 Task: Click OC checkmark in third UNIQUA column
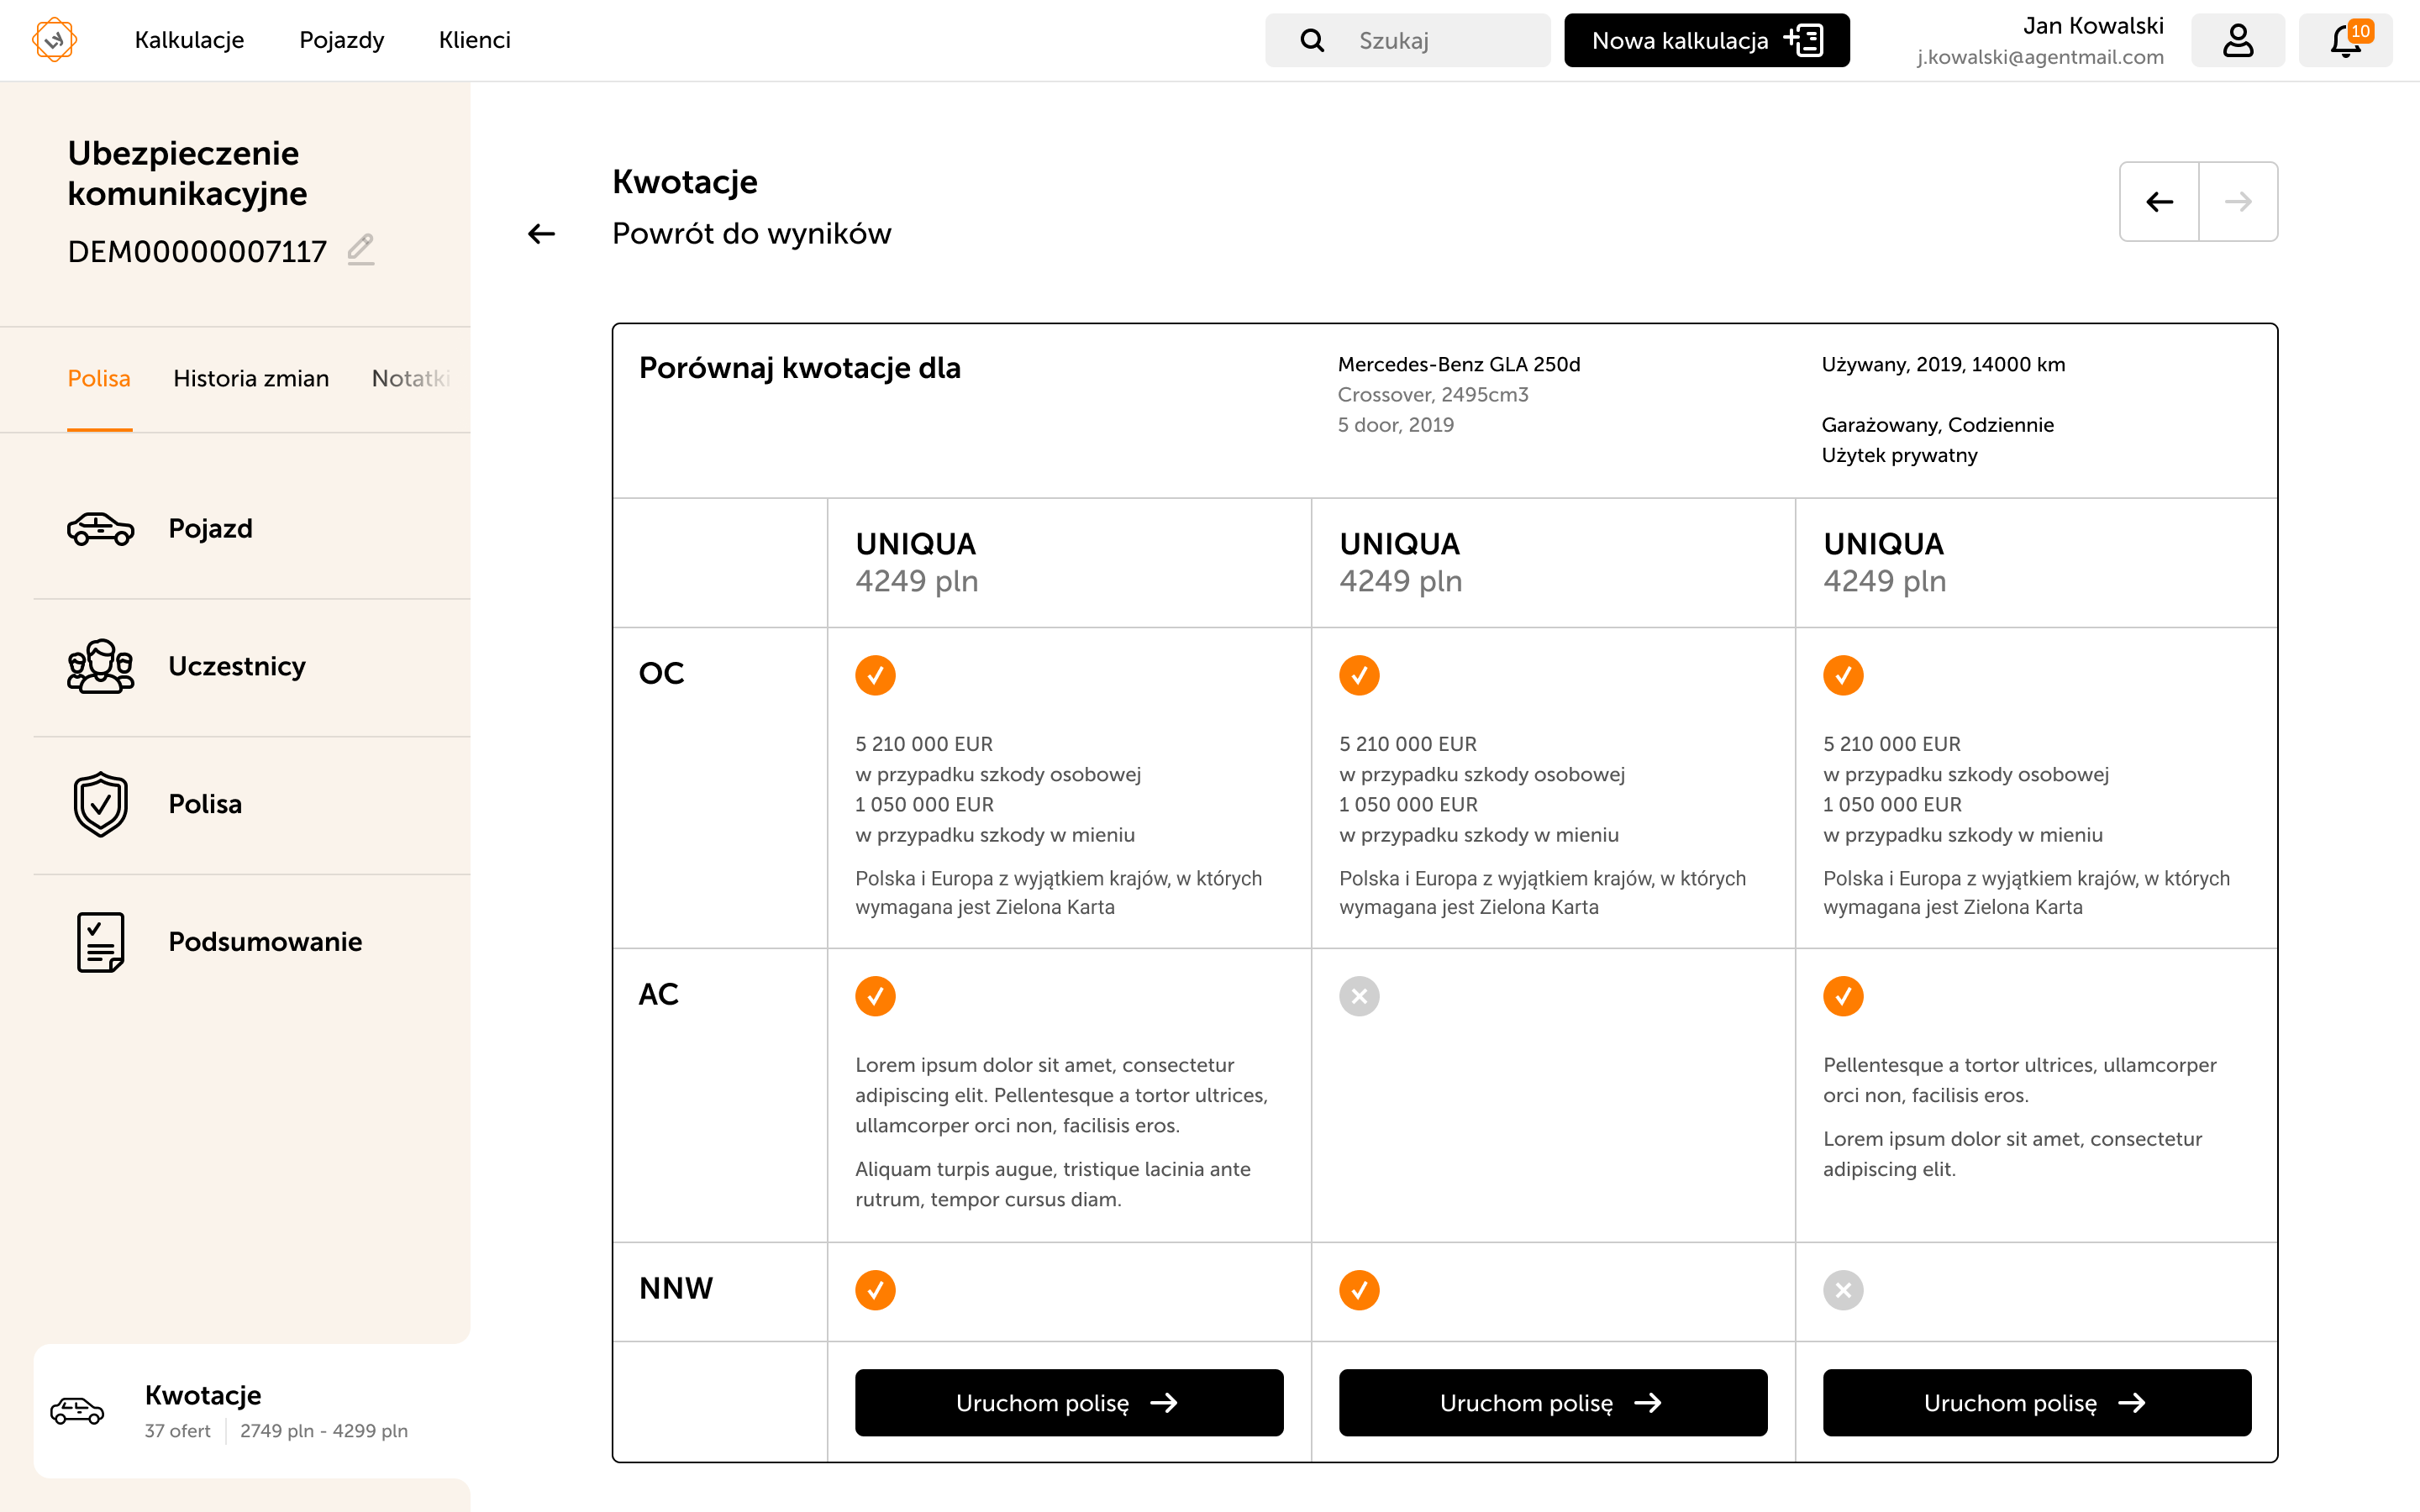coord(1843,675)
